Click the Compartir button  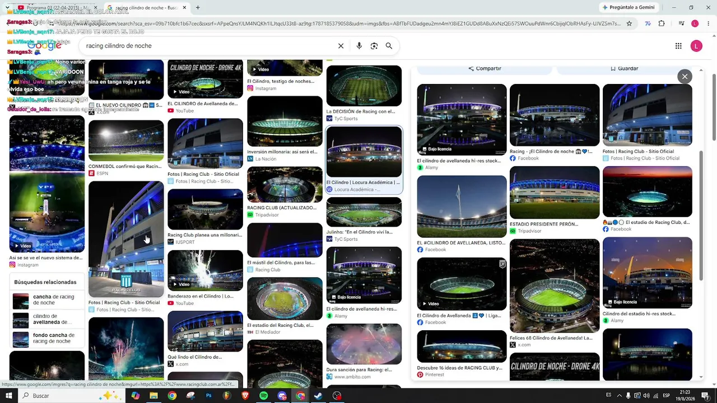pos(485,68)
